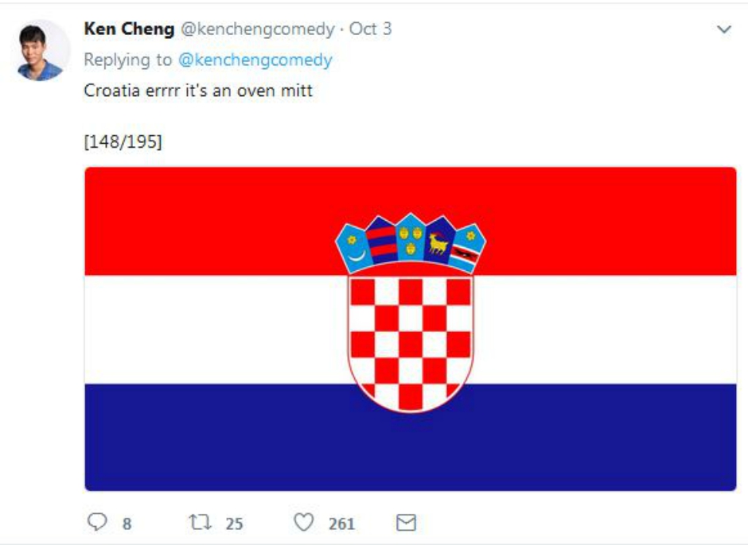Reply to the tweet using the speech bubble icon
The image size is (748, 545).
[96, 522]
